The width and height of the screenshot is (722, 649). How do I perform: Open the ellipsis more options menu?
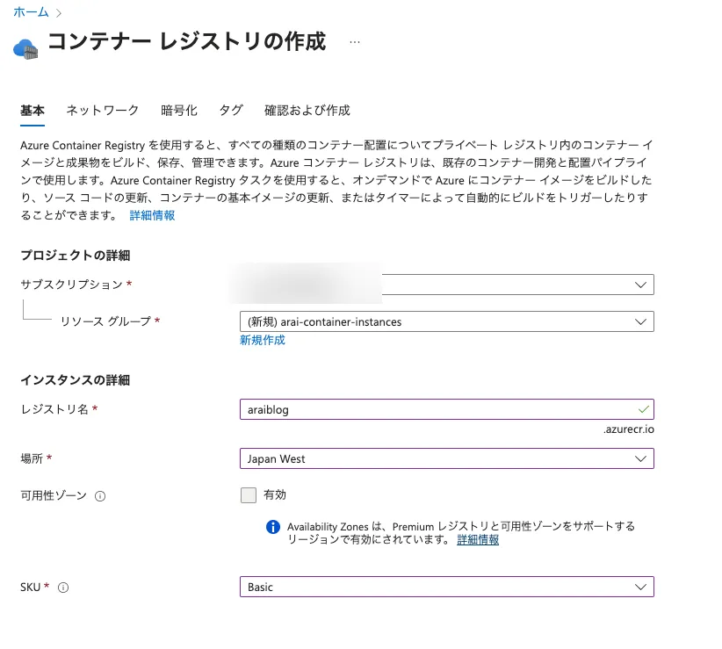355,42
